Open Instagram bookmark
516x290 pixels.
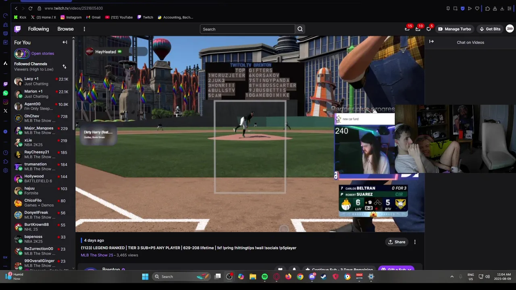(71, 17)
